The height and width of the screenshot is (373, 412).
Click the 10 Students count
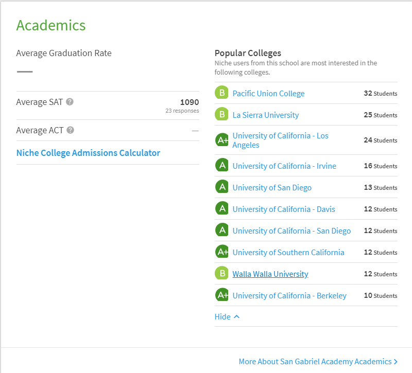(x=381, y=295)
